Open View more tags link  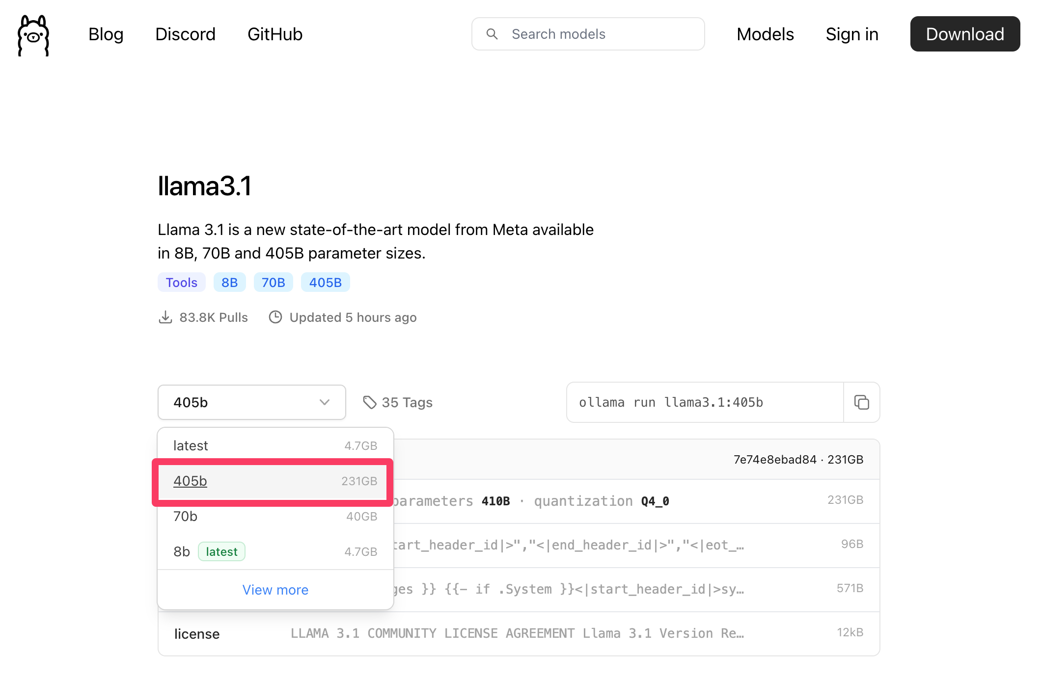coord(275,590)
